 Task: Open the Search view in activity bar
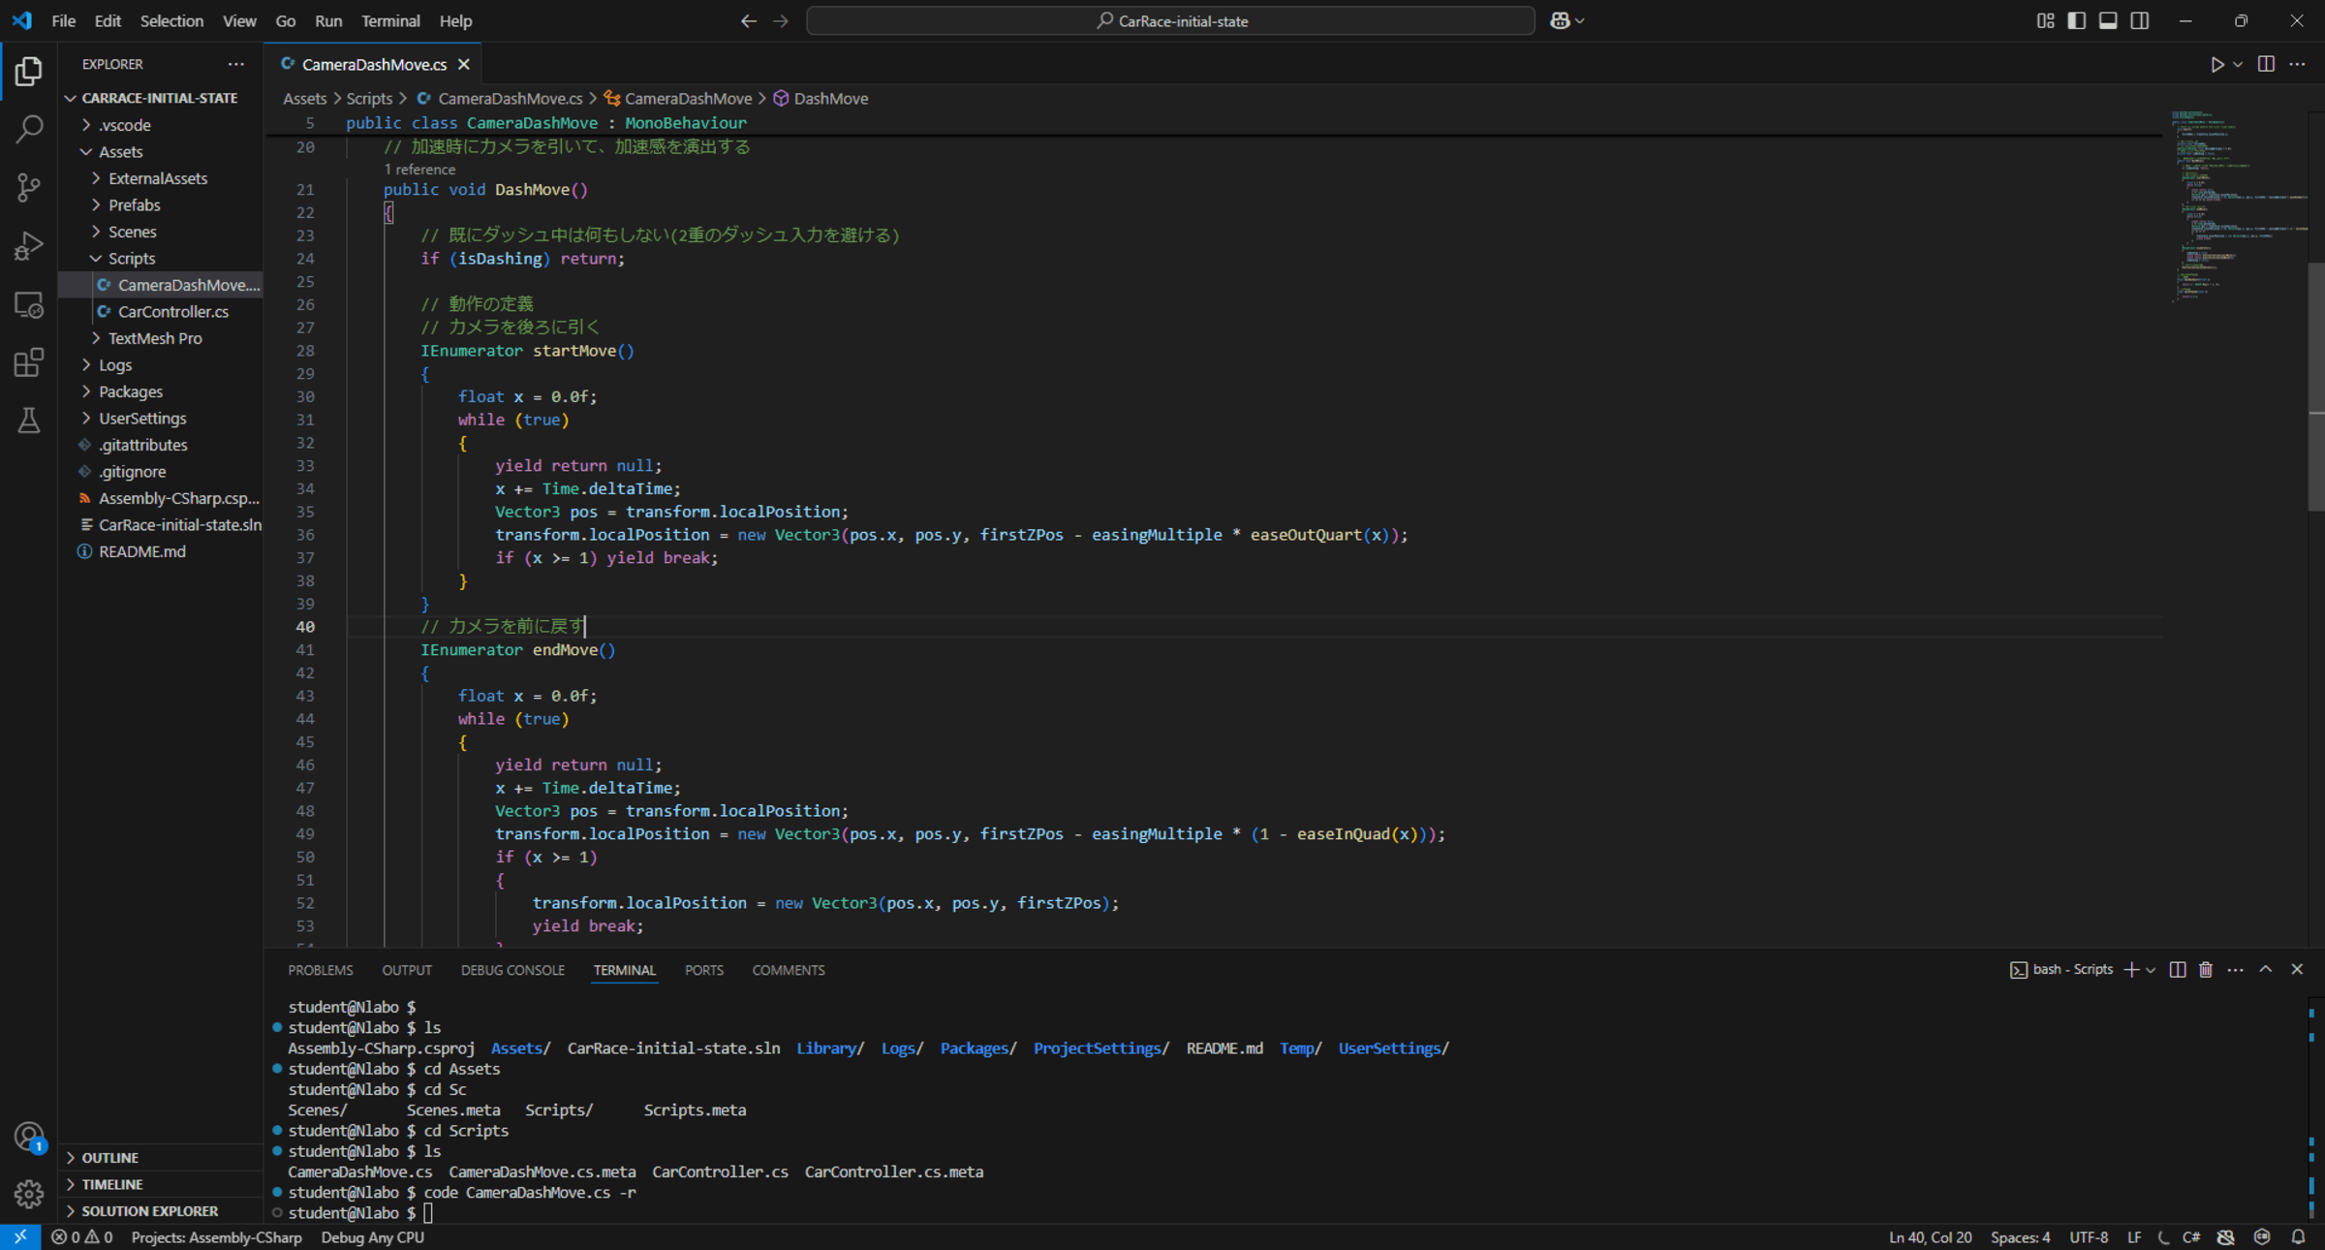coord(28,129)
